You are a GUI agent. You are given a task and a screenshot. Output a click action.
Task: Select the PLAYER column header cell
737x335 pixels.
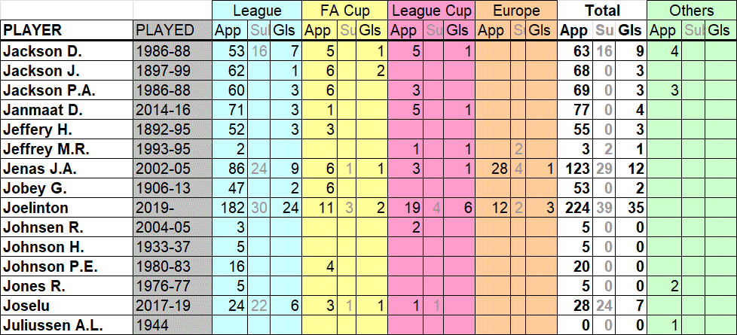(67, 30)
